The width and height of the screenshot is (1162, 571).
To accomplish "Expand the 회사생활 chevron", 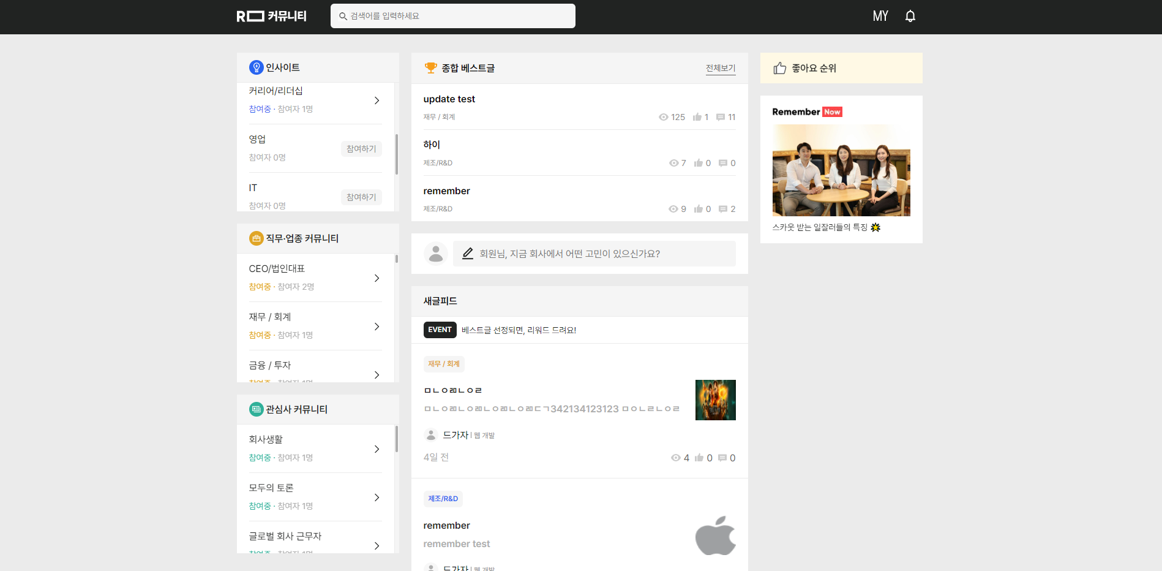I will click(377, 449).
